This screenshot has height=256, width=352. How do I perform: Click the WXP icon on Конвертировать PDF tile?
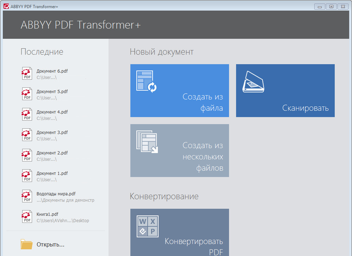click(x=148, y=226)
